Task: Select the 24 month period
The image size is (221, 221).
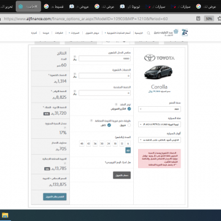Action: 109,144
